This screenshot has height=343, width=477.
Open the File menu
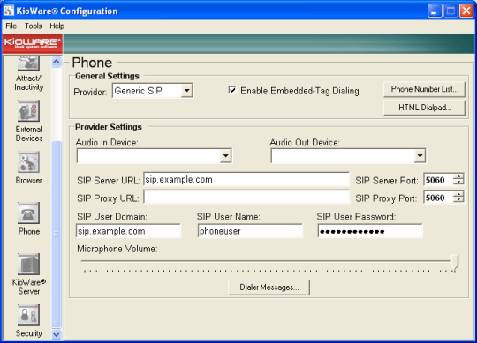11,26
